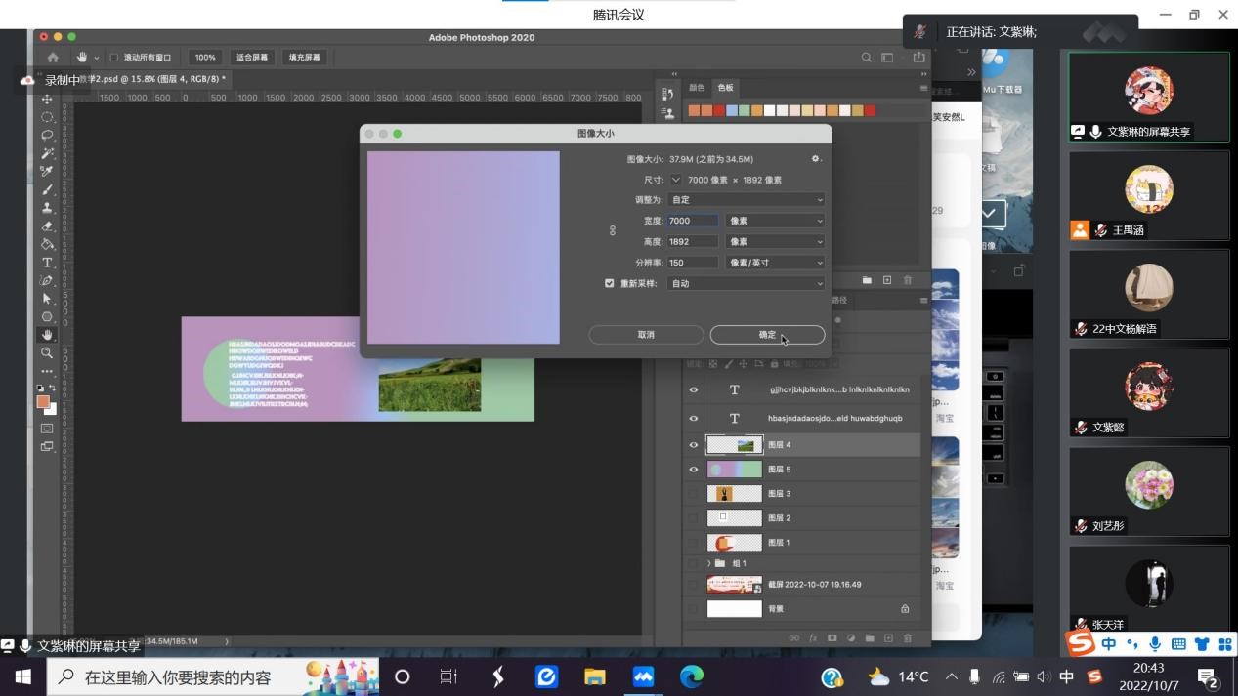The image size is (1238, 696).
Task: Pick the Magic Wand tool
Action: point(47,153)
